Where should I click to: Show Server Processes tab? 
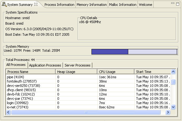click(x=78, y=65)
